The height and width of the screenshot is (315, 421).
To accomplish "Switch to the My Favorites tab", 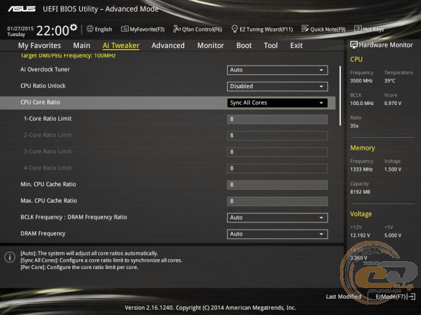I will pyautogui.click(x=39, y=45).
